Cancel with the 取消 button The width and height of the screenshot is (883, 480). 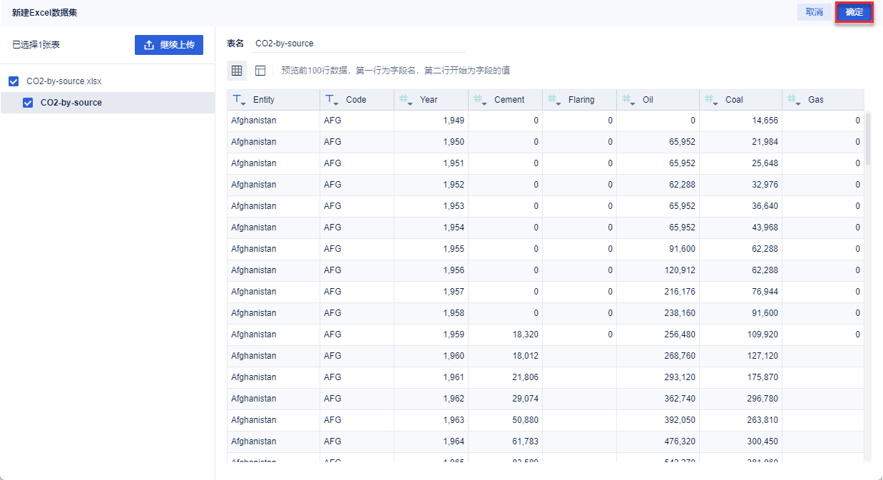click(x=814, y=12)
